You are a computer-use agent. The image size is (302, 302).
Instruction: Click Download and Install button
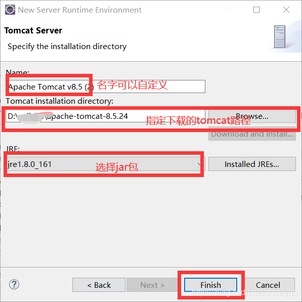(252, 134)
